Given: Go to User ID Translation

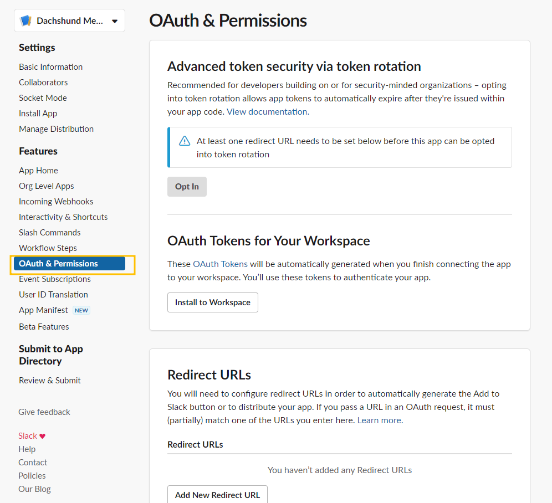Looking at the screenshot, I should (x=54, y=295).
